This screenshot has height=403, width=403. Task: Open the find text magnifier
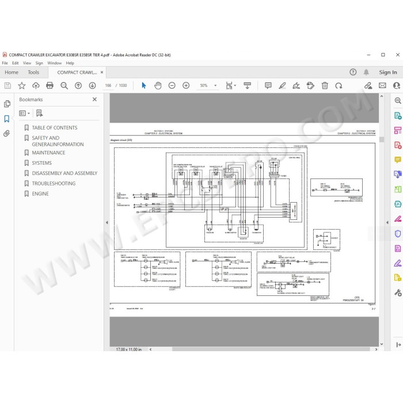[x=64, y=85]
